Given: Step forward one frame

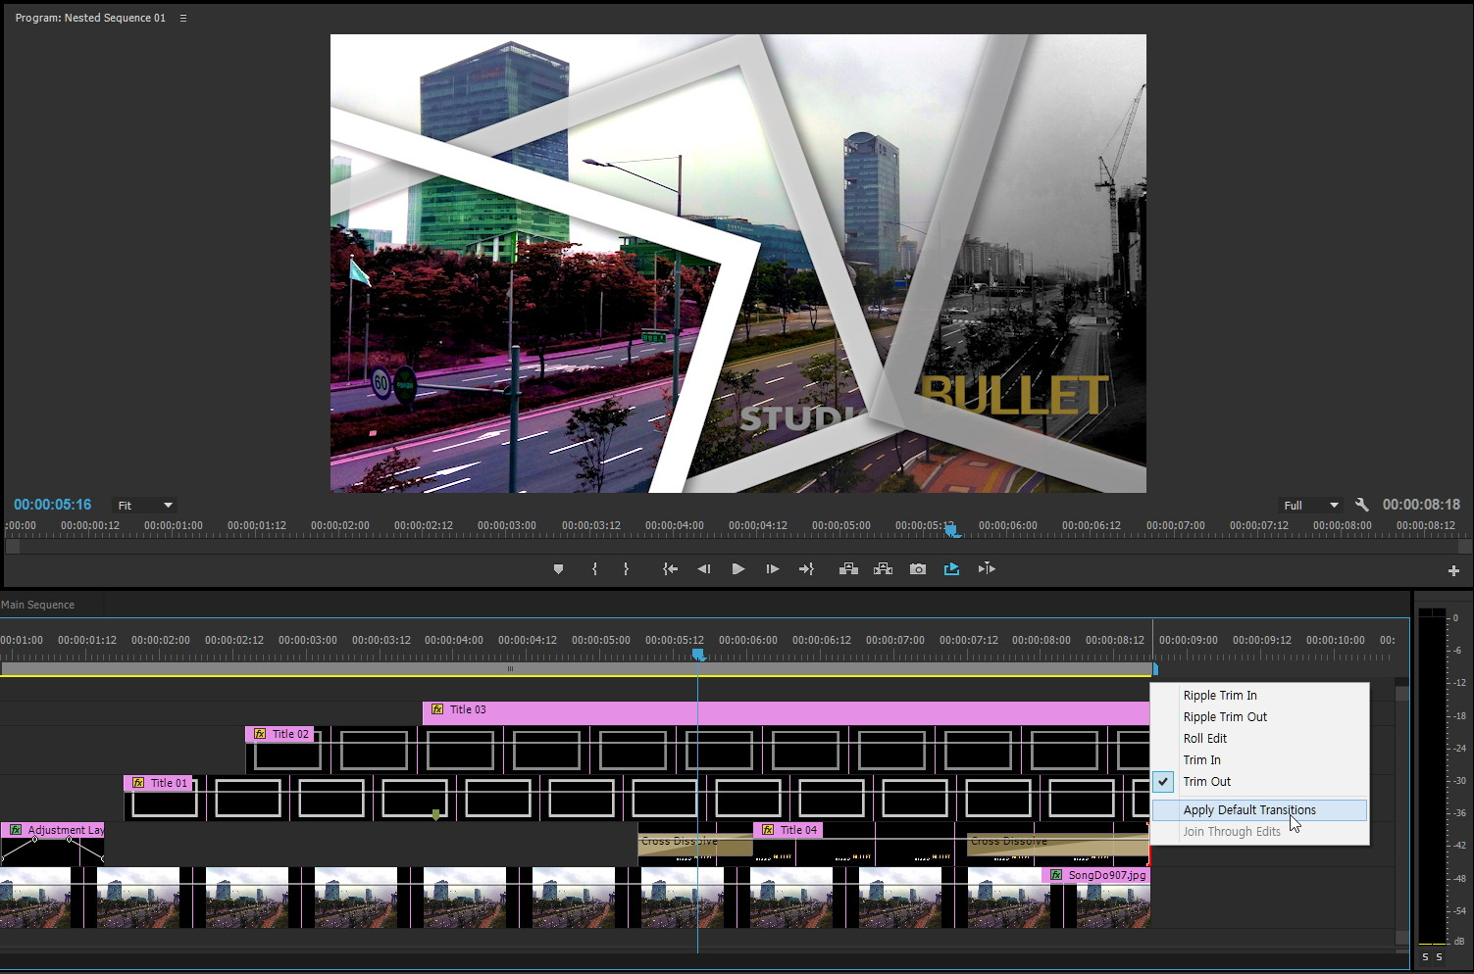Looking at the screenshot, I should (772, 569).
